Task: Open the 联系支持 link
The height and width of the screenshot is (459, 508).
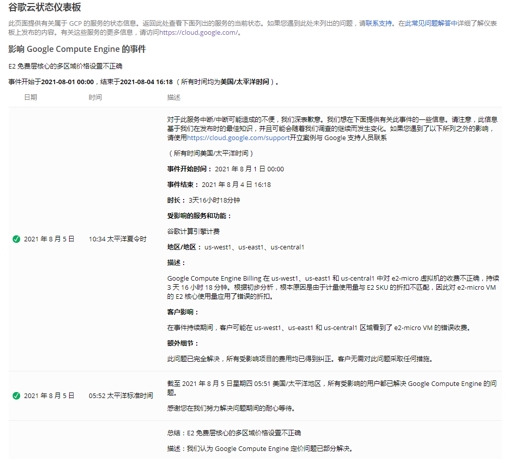Action: 379,23
